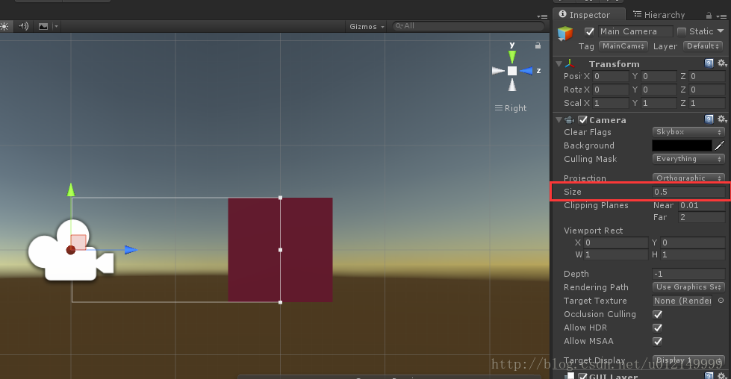This screenshot has width=731, height=379.
Task: Open Clear Flags Skybox dropdown
Action: (688, 132)
